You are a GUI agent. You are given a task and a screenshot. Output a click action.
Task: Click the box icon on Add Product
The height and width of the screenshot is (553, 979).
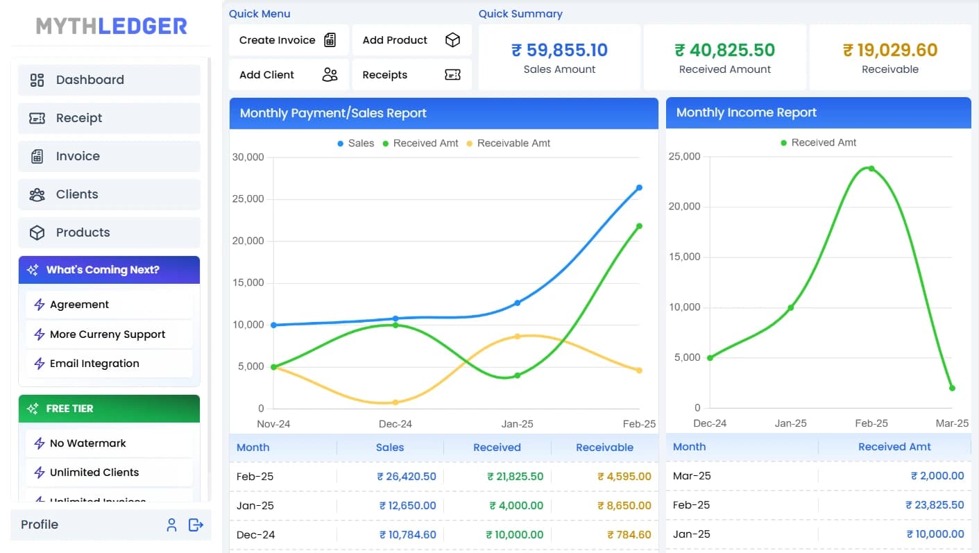pos(452,40)
